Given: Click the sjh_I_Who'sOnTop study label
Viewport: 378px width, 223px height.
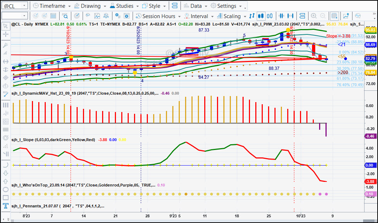Looking at the screenshot, I should click(x=83, y=185).
